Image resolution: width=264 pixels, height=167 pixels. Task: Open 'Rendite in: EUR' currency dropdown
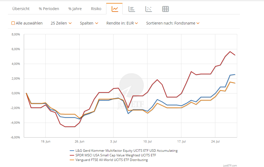click(x=122, y=23)
